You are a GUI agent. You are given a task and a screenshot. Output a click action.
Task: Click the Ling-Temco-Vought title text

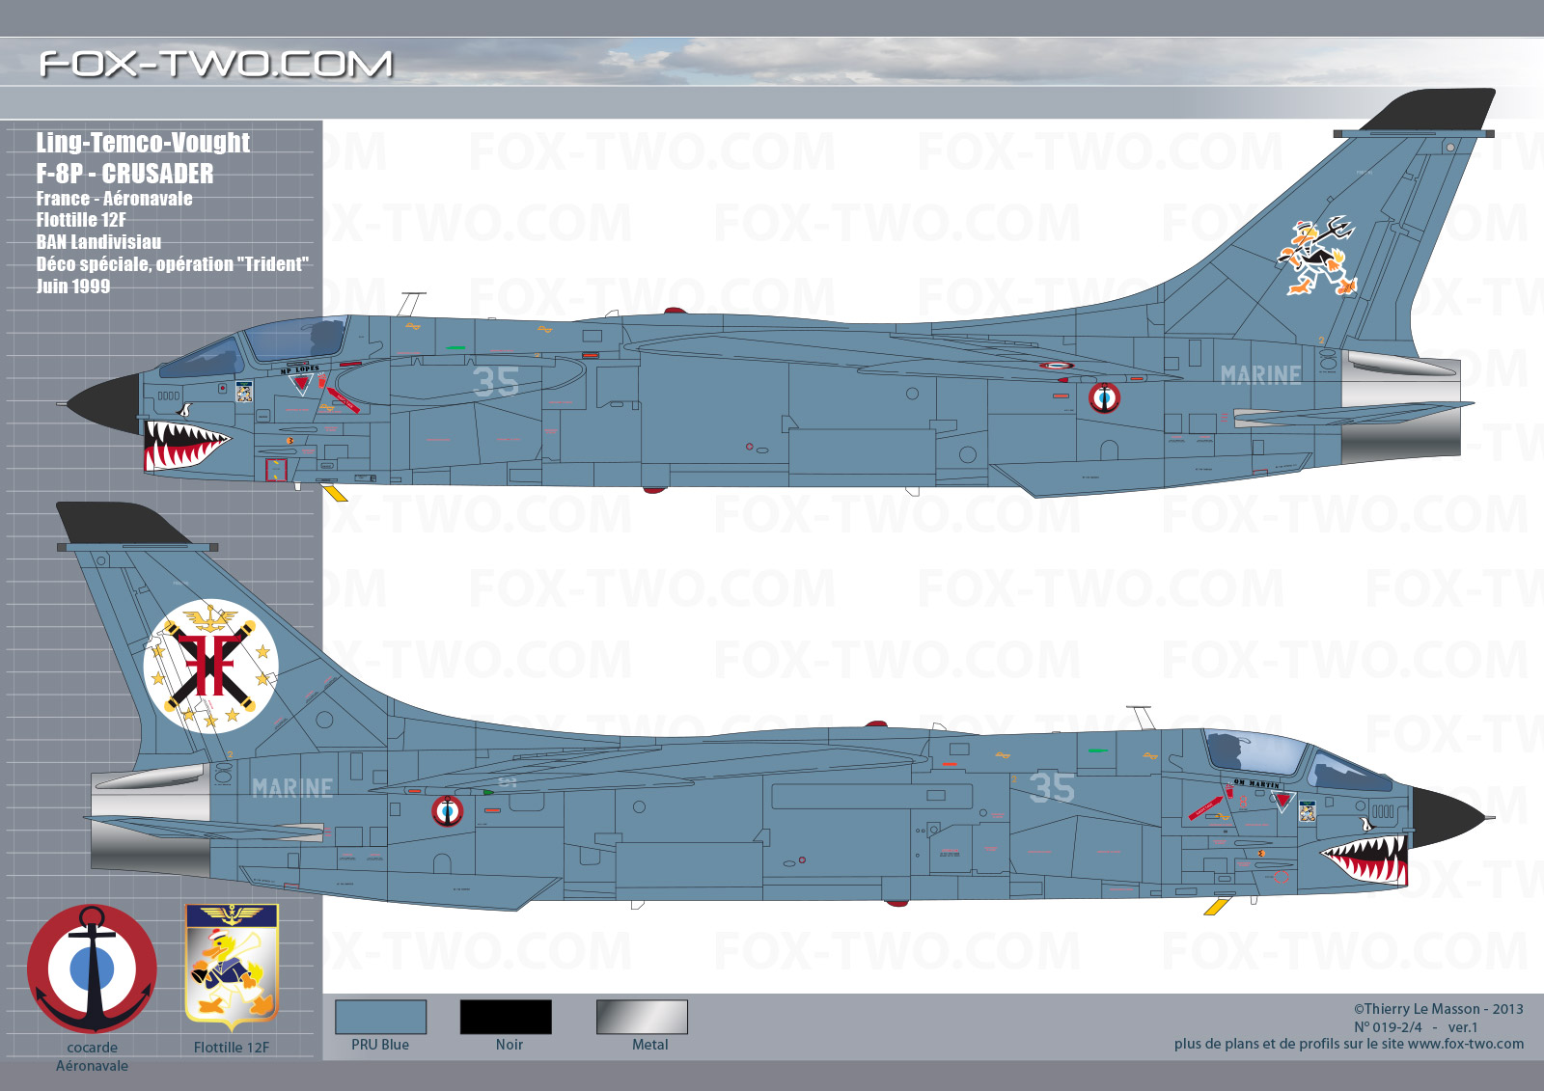(x=143, y=143)
